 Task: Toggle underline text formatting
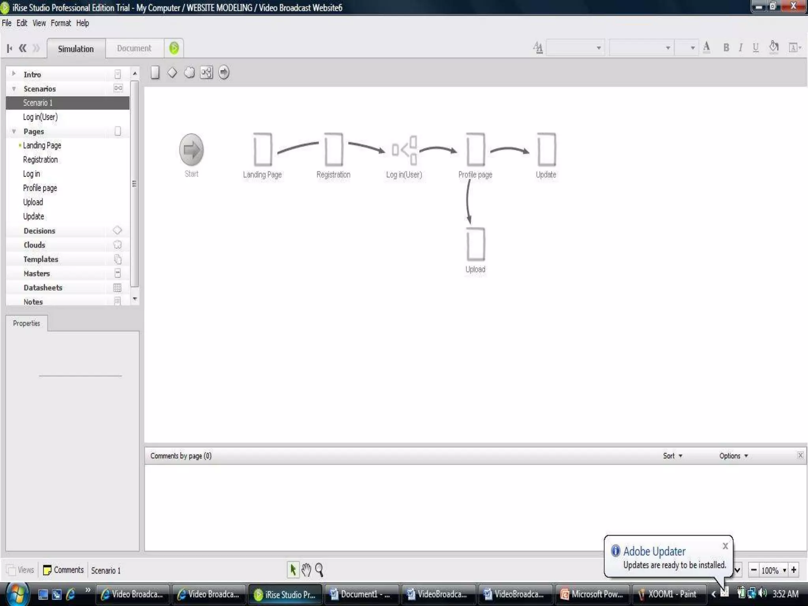click(x=756, y=48)
